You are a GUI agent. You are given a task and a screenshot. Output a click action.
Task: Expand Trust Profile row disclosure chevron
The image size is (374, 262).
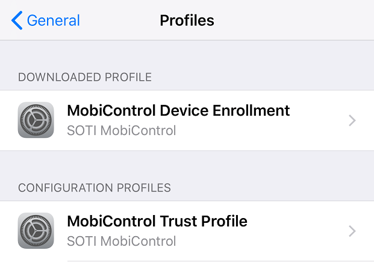(x=352, y=231)
